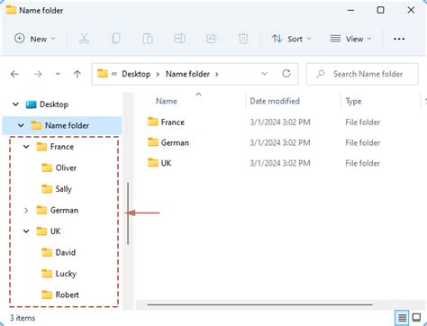427x326 pixels.
Task: Open the See more ellipsis menu
Action: click(399, 39)
